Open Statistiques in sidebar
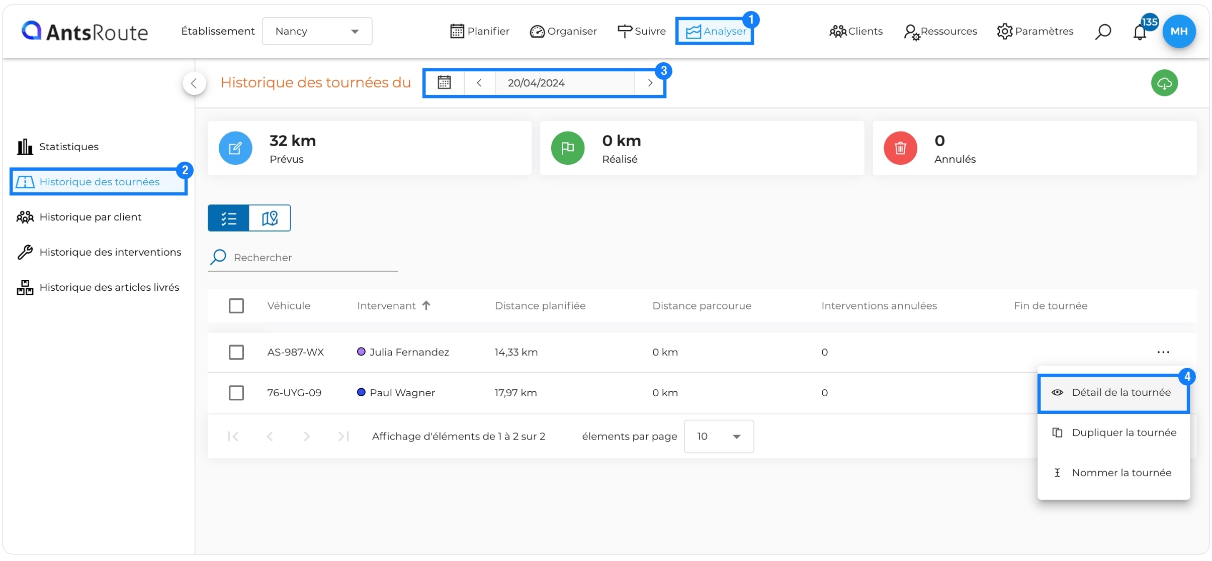This screenshot has height=561, width=1212. (58, 147)
